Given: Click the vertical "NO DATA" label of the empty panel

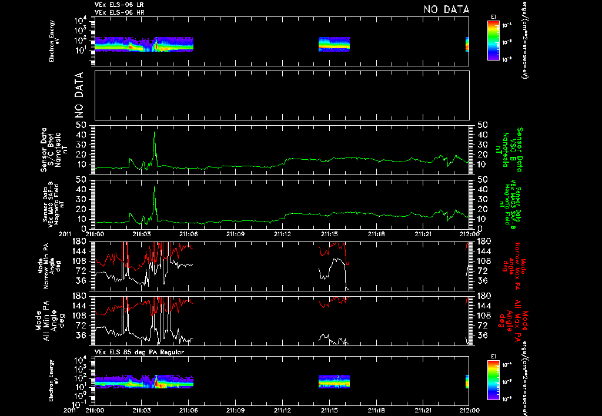Looking at the screenshot, I should click(79, 95).
